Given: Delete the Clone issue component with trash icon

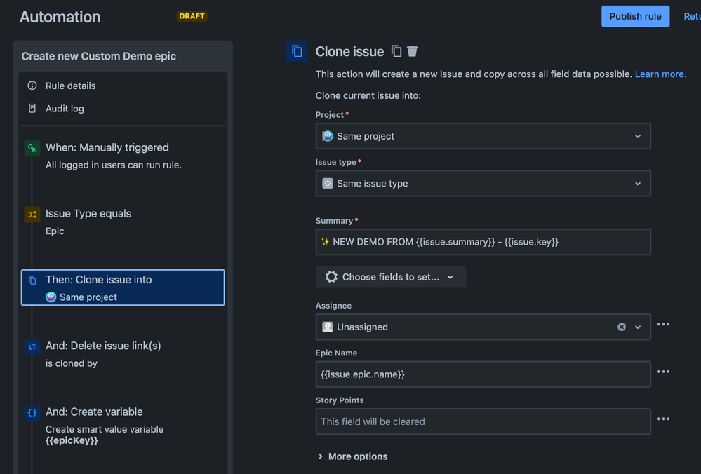Looking at the screenshot, I should tap(412, 51).
